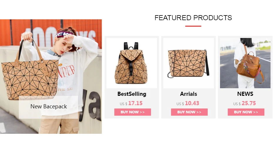Click Buy Now under Arrials

[x=189, y=112]
